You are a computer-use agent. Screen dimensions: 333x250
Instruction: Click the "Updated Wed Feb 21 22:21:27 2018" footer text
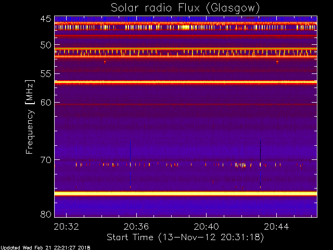[x=45, y=248]
